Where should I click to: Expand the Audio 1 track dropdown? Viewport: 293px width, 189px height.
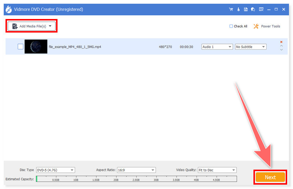point(217,47)
